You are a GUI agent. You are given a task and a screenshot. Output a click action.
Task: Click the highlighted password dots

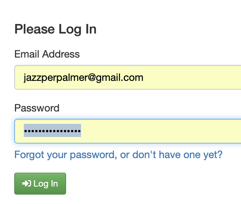pos(53,131)
